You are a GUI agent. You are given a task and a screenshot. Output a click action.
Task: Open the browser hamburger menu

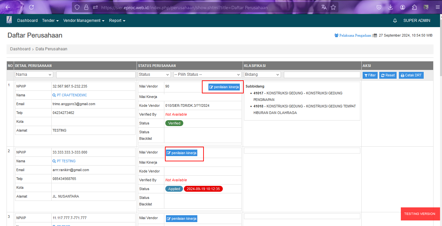tap(437, 7)
